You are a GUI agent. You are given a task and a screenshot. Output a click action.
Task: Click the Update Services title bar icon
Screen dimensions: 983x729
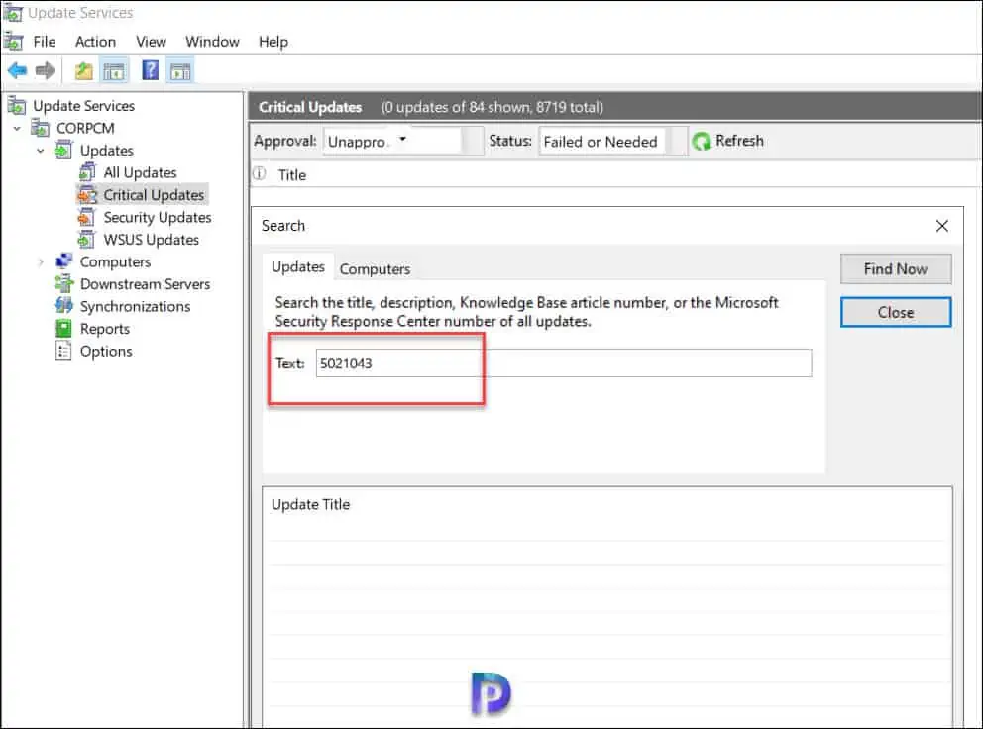13,13
